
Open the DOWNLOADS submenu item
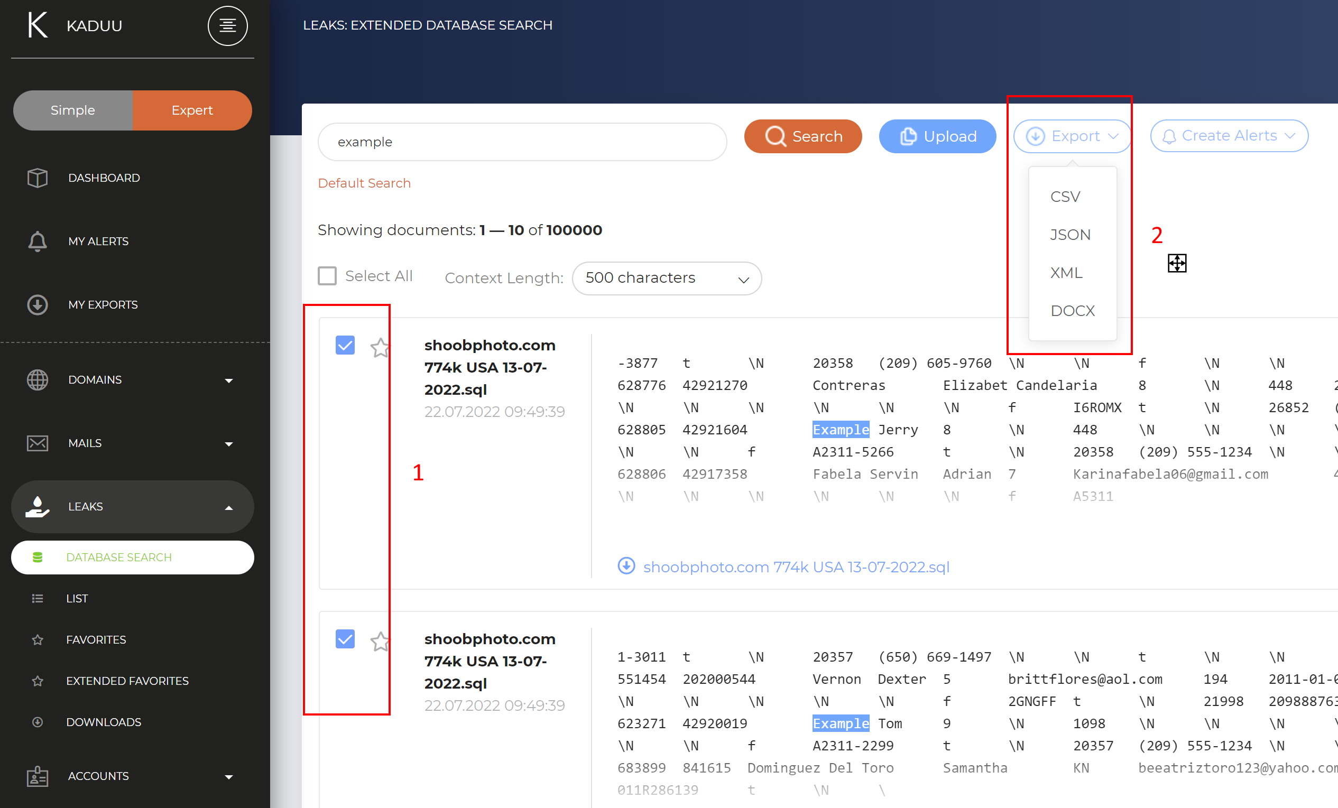pyautogui.click(x=103, y=722)
